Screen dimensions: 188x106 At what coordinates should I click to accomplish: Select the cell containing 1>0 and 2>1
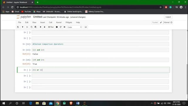coord(100,60)
